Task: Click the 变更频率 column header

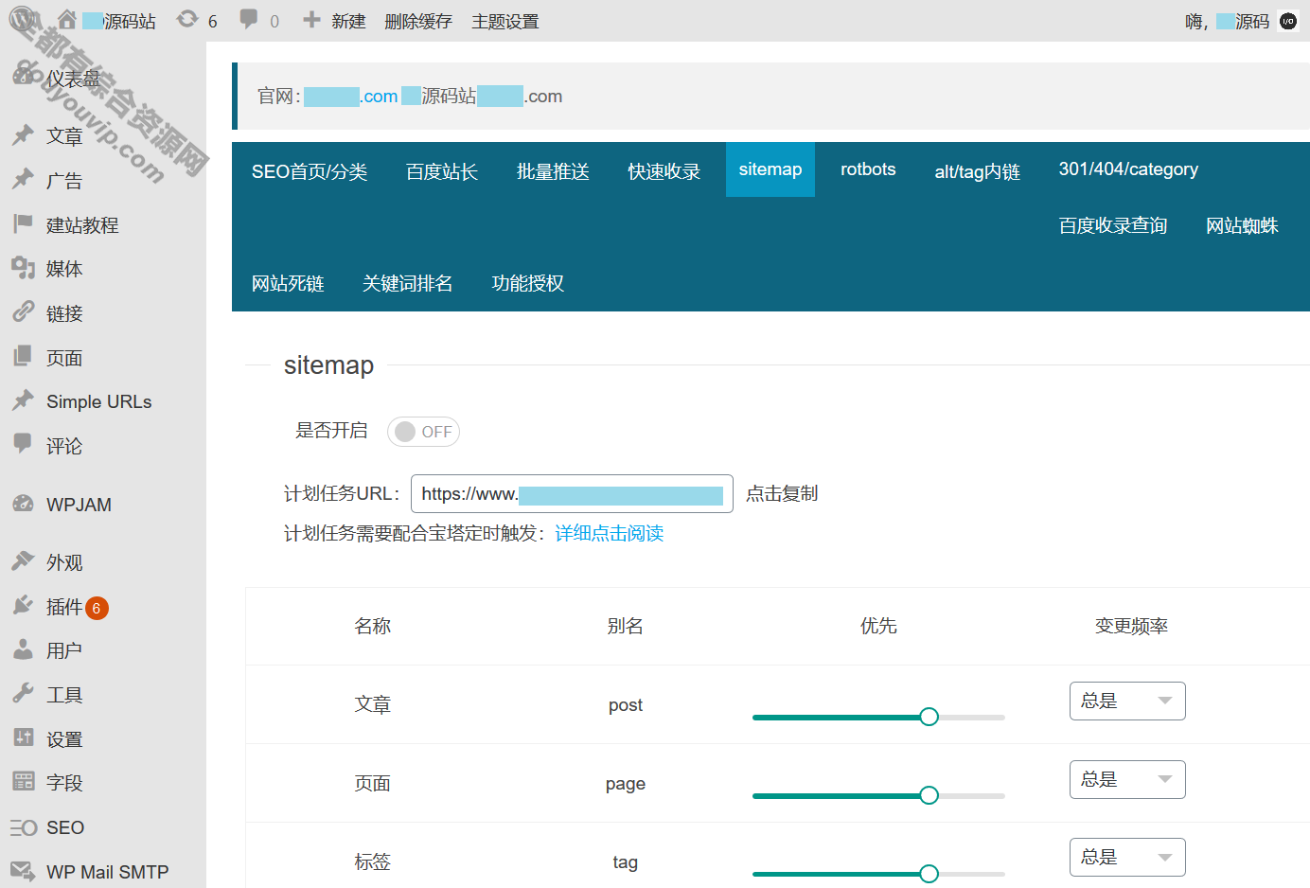Action: pyautogui.click(x=1131, y=626)
